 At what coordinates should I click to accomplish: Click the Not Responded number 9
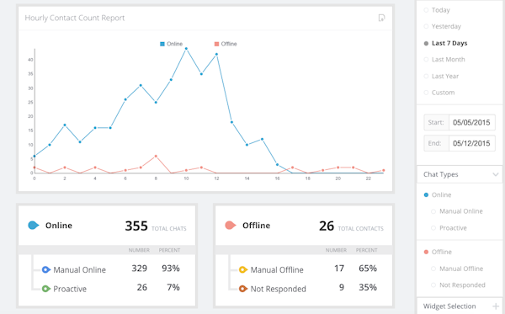coord(342,287)
